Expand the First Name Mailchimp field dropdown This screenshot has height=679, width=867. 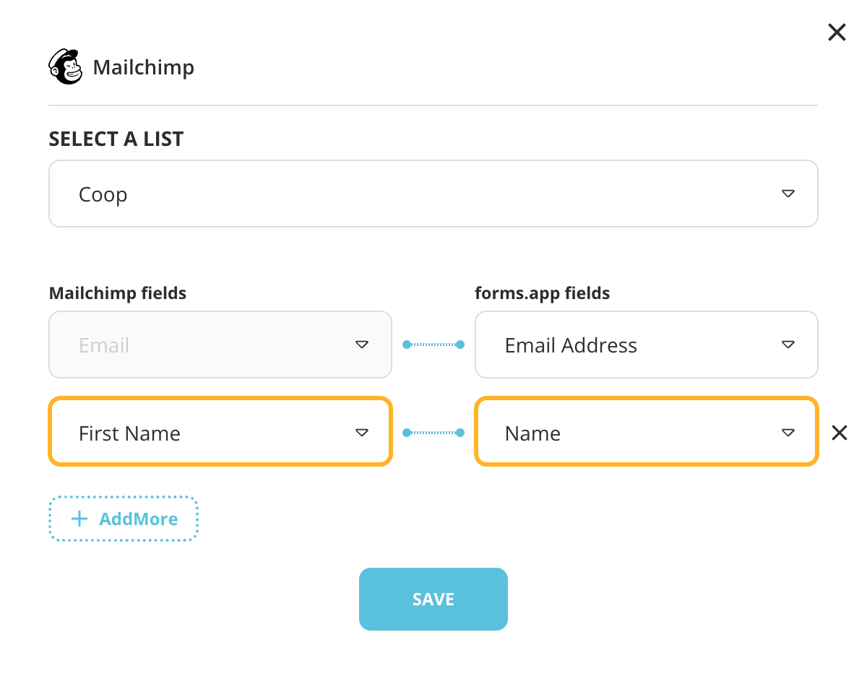coord(361,432)
